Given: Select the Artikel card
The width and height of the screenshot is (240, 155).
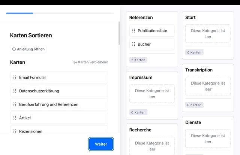Looking at the screenshot, I should tap(59, 118).
